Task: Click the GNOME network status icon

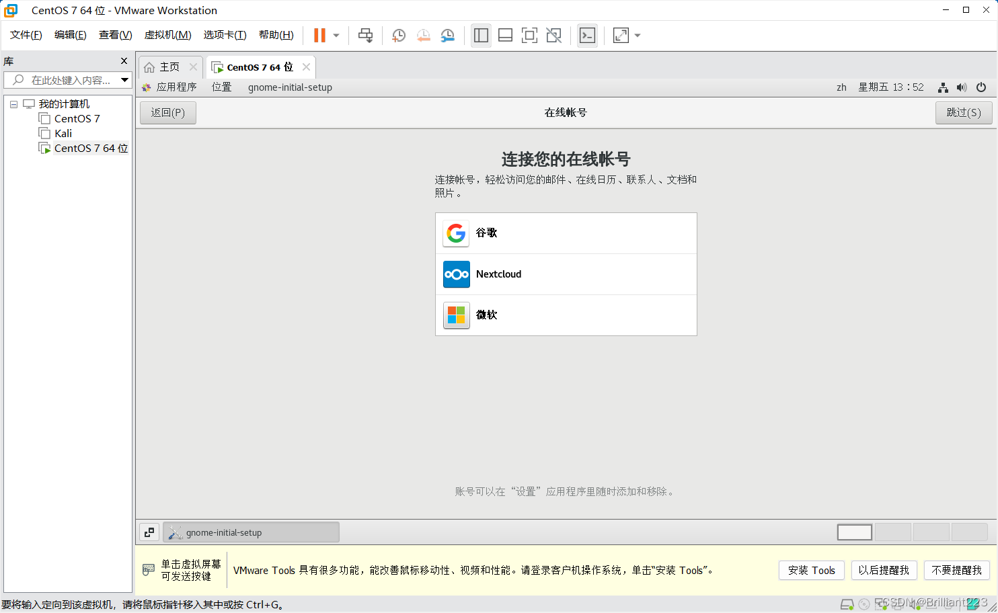Action: pyautogui.click(x=943, y=87)
